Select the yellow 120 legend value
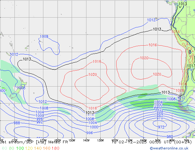The height and width of the screenshot is (151, 195). (29, 148)
